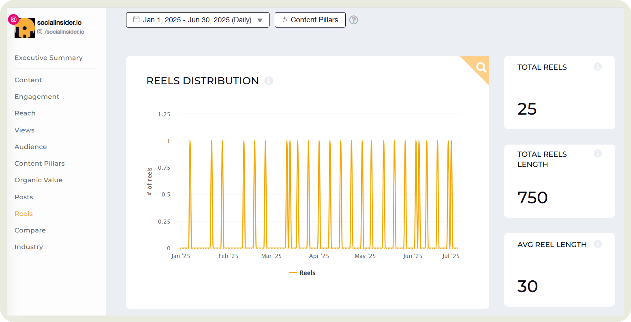Click the help question mark icon
This screenshot has height=322, width=631.
(353, 20)
